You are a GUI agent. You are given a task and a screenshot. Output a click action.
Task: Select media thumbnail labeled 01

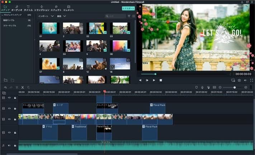click(x=49, y=28)
